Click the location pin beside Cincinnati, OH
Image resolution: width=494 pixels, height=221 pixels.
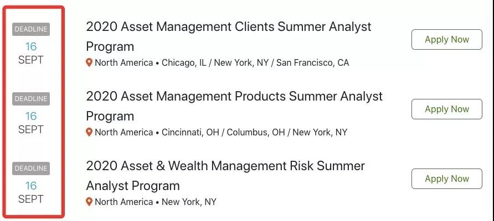coord(89,133)
